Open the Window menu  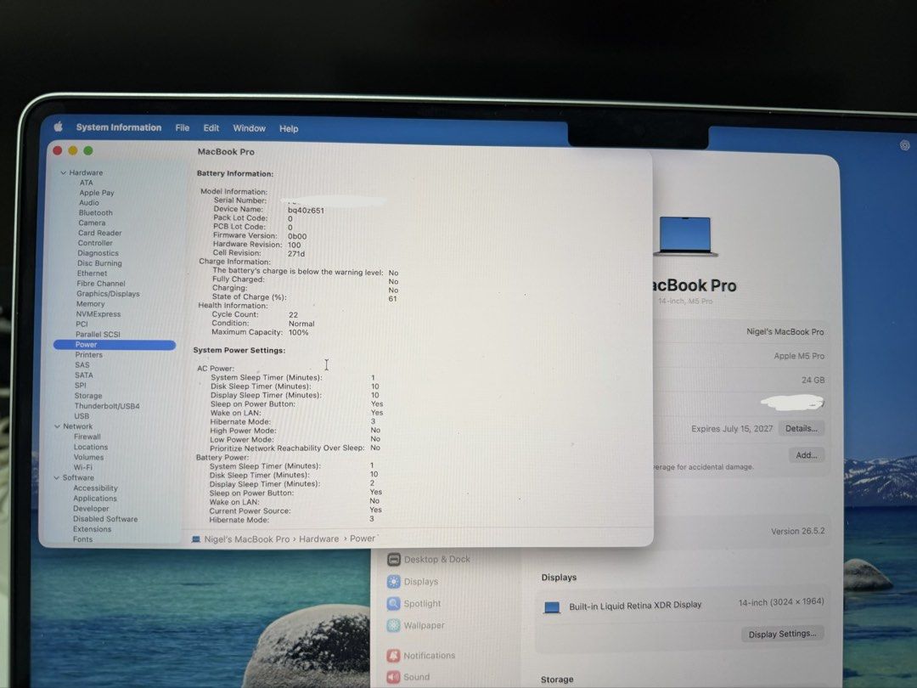point(249,128)
